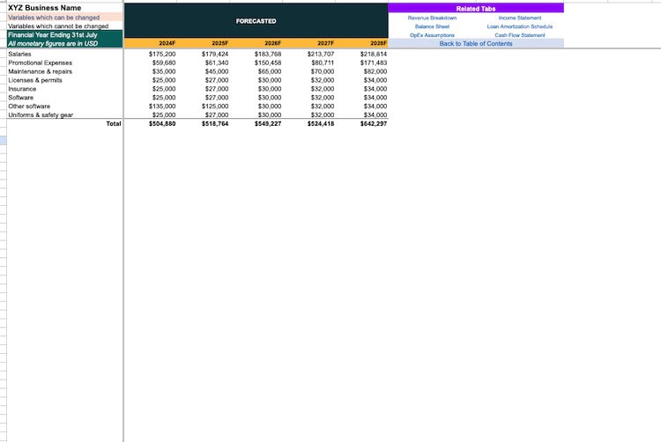
Task: Select 'Variables which can be changed' cell
Action: coord(65,18)
